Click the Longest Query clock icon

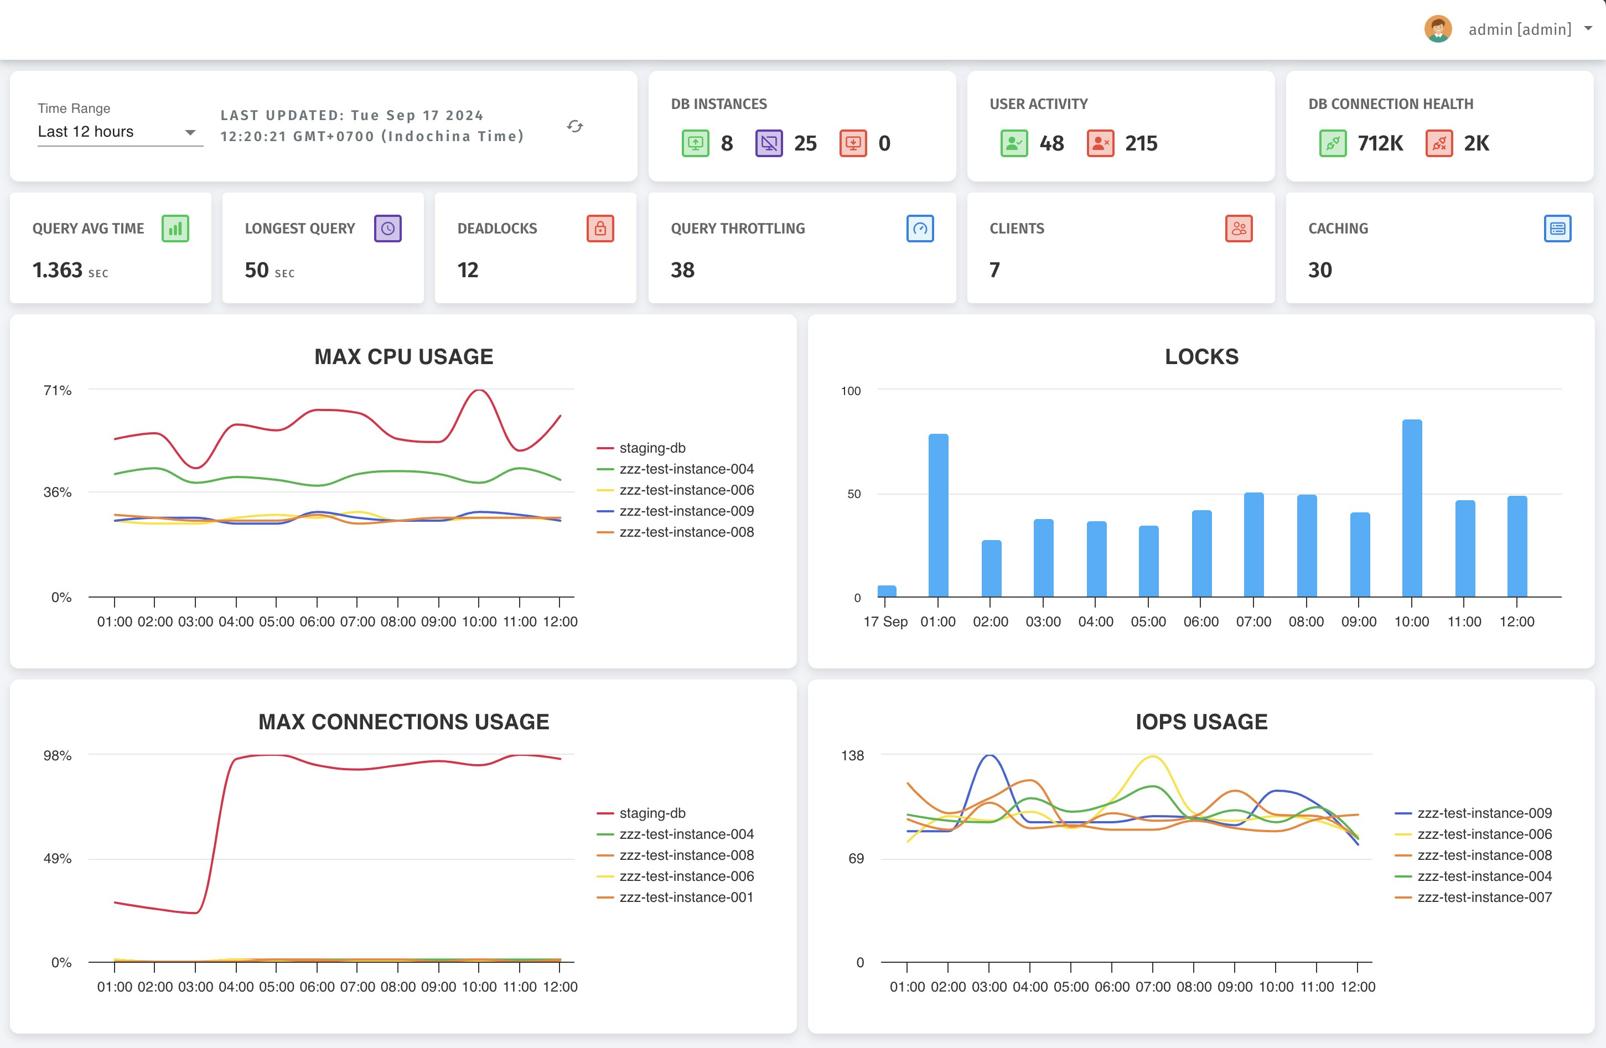(x=388, y=229)
